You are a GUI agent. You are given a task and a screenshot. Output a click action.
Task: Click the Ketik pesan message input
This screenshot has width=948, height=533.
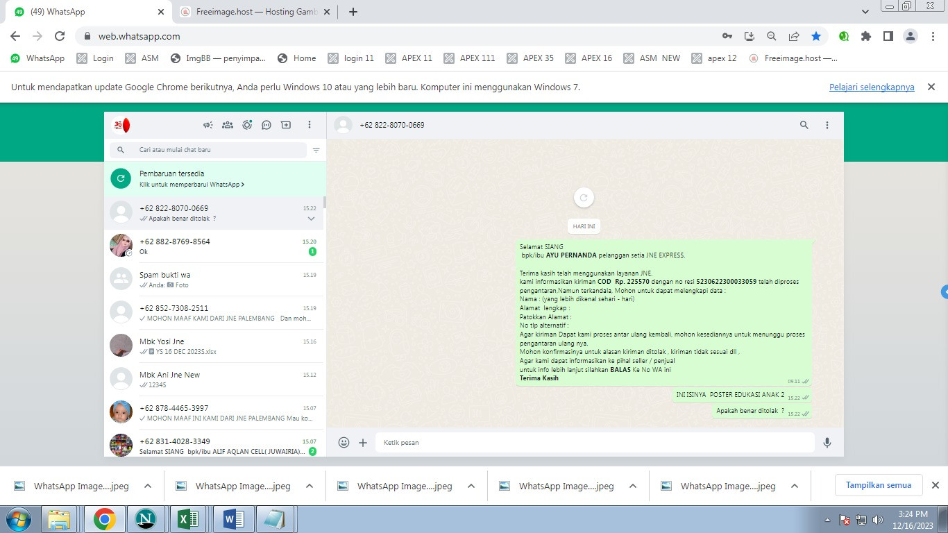595,442
